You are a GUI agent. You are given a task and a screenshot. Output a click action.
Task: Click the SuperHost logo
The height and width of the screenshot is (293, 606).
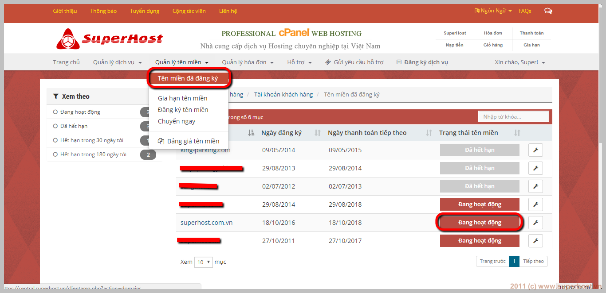click(x=110, y=39)
